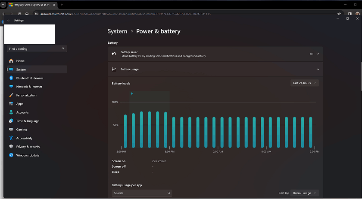Viewport: 362px width, 199px height.
Task: Open a new browser tab
Action: pyautogui.click(x=62, y=5)
